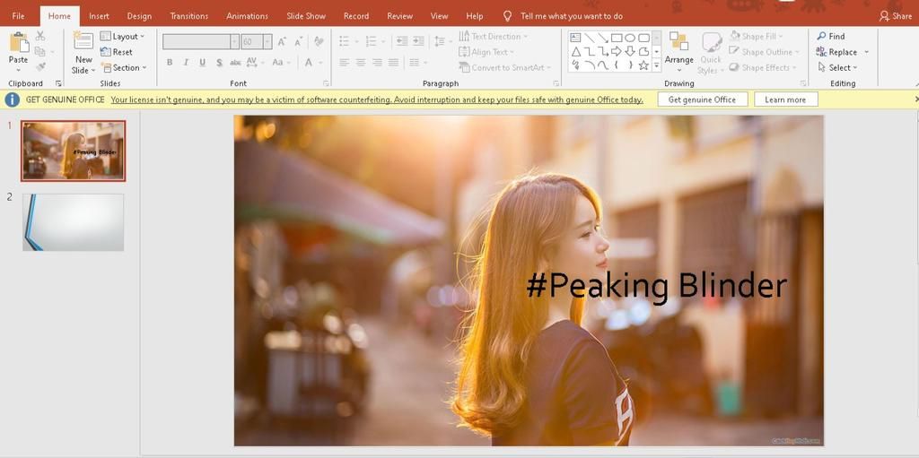
Task: Open Change Case dropdown
Action: click(280, 62)
